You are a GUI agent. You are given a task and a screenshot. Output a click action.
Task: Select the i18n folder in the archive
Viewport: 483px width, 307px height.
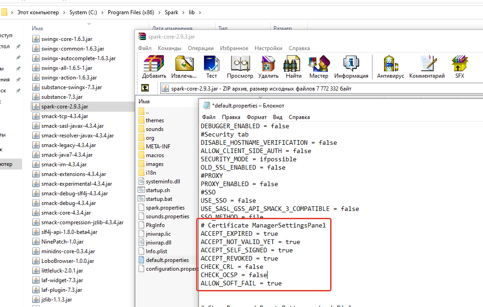(x=151, y=173)
